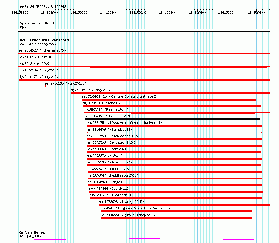Select the esv3683558 (Besenbacher2015) label

pyautogui.click(x=113, y=136)
